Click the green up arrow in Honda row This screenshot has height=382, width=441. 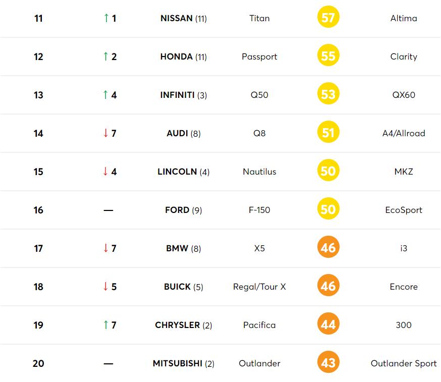[106, 57]
